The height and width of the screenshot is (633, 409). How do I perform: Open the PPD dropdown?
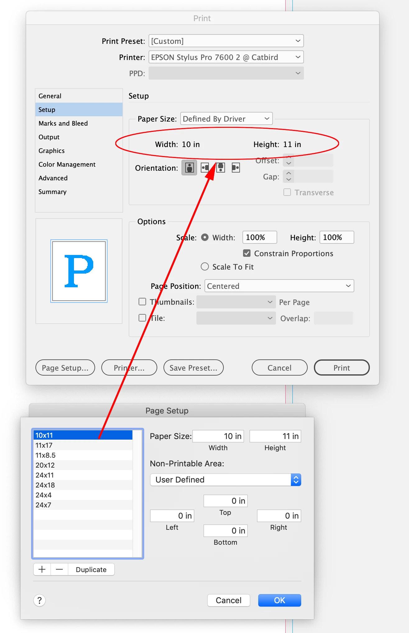pyautogui.click(x=226, y=73)
